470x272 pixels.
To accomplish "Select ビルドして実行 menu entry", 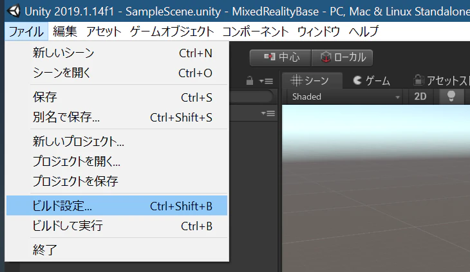I will click(117, 226).
